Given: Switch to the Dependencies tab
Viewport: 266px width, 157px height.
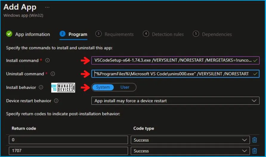Looking at the screenshot, I should click(212, 34).
